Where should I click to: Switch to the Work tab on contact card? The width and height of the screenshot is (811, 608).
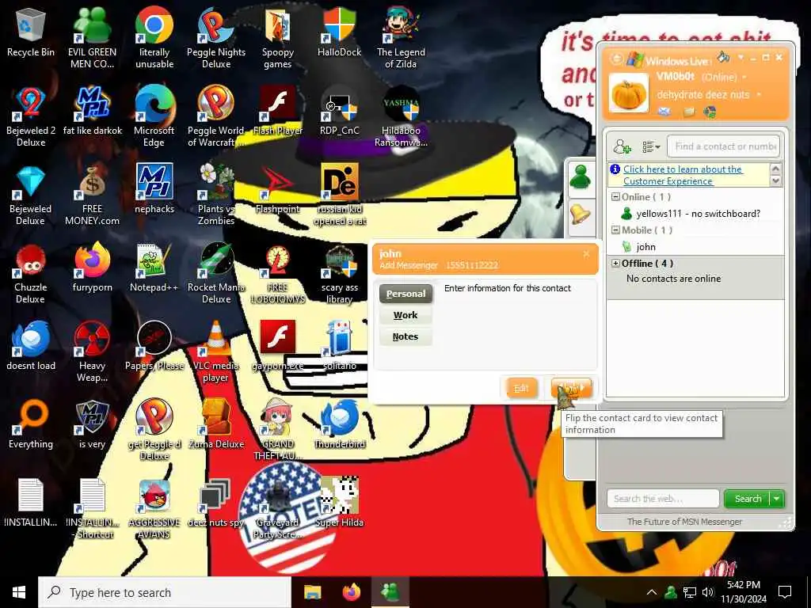pyautogui.click(x=405, y=315)
